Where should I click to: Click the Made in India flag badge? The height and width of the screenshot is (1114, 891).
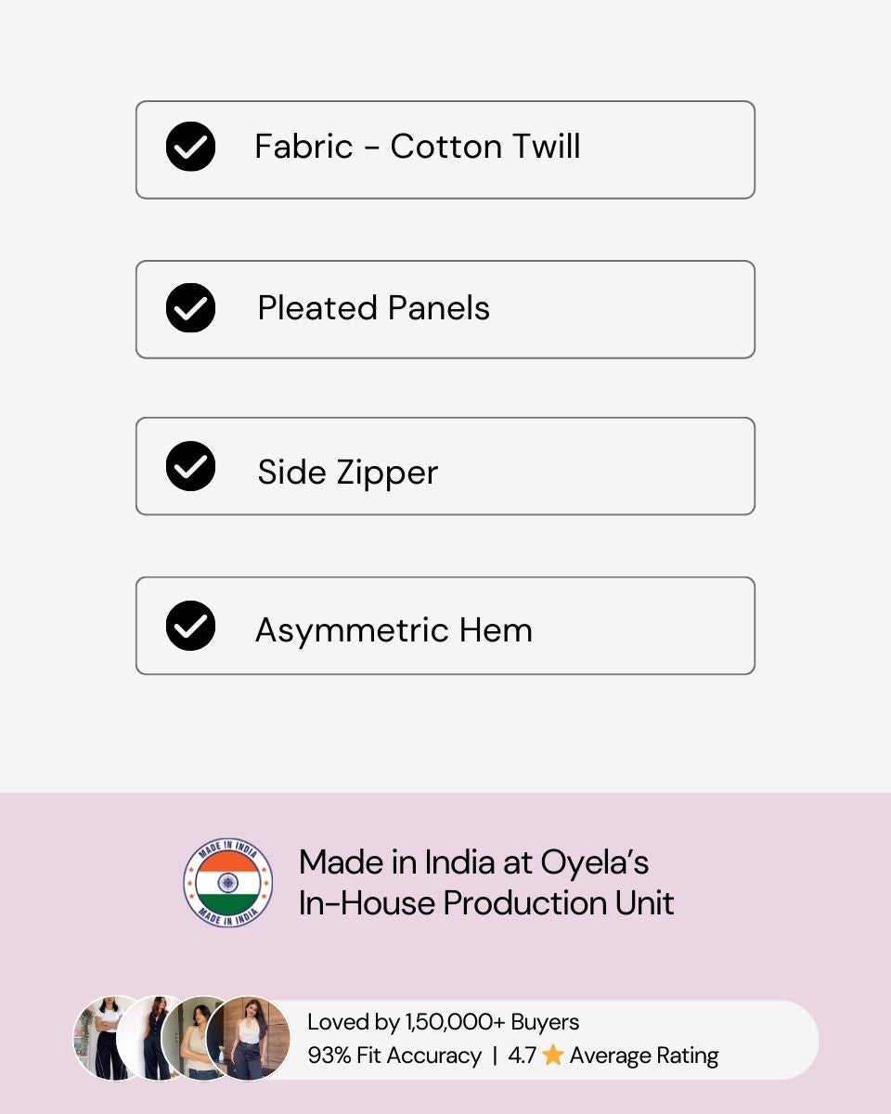227,882
